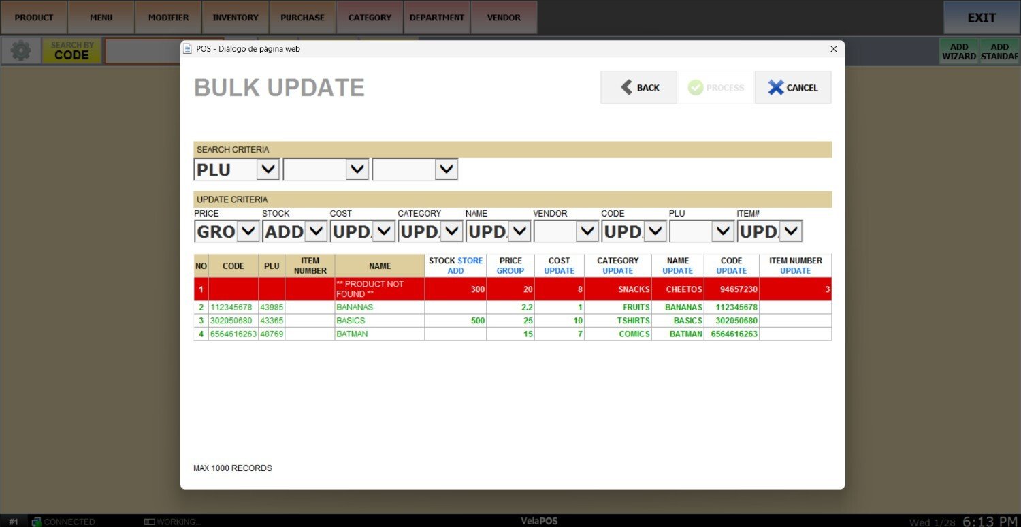Expand the second search criteria dropdown

pos(357,170)
